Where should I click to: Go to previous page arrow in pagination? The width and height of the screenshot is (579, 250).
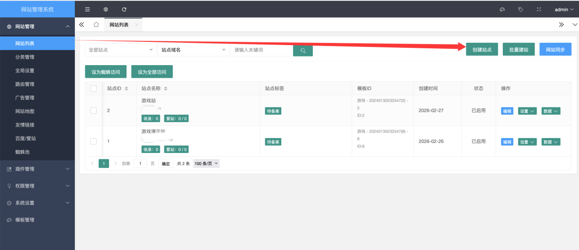[92, 163]
